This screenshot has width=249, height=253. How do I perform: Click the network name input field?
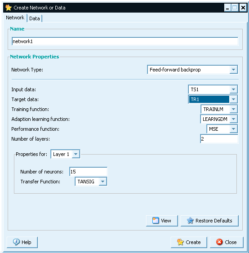click(x=125, y=41)
